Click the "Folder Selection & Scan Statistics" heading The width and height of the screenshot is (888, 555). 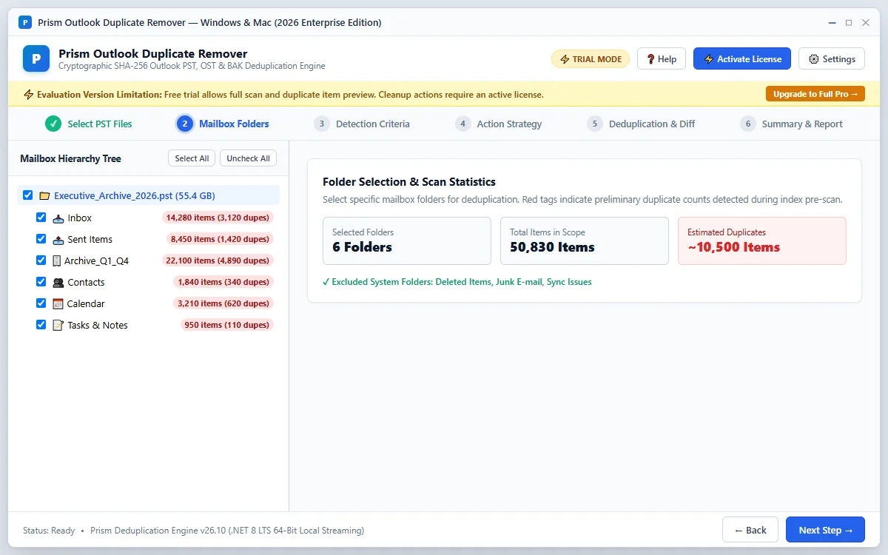[409, 182]
